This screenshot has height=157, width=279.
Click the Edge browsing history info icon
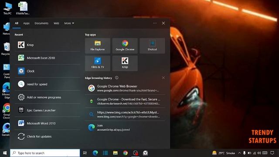click(116, 78)
